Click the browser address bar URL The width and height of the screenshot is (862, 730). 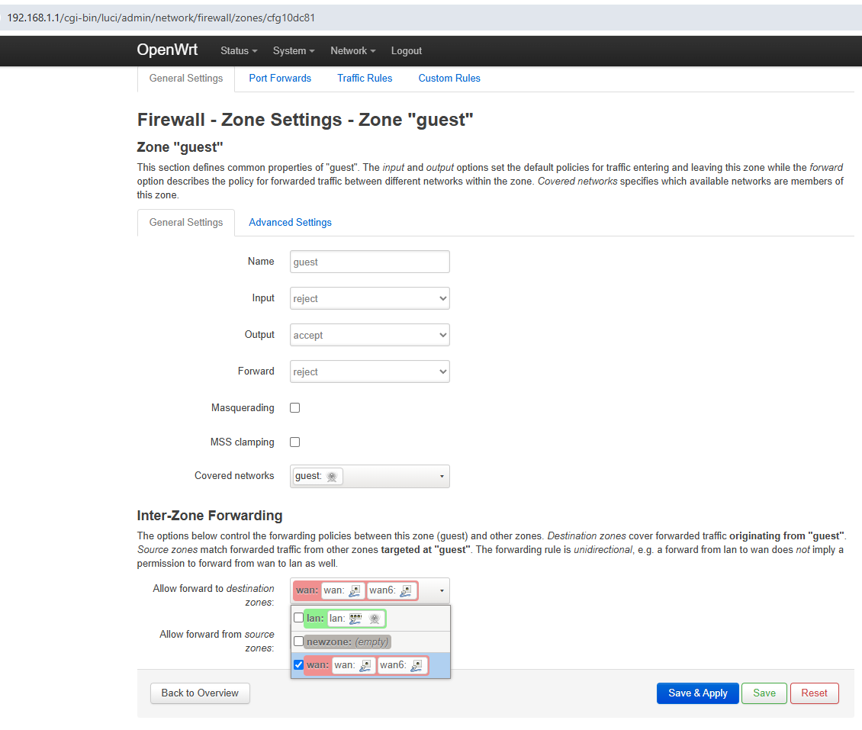[161, 18]
